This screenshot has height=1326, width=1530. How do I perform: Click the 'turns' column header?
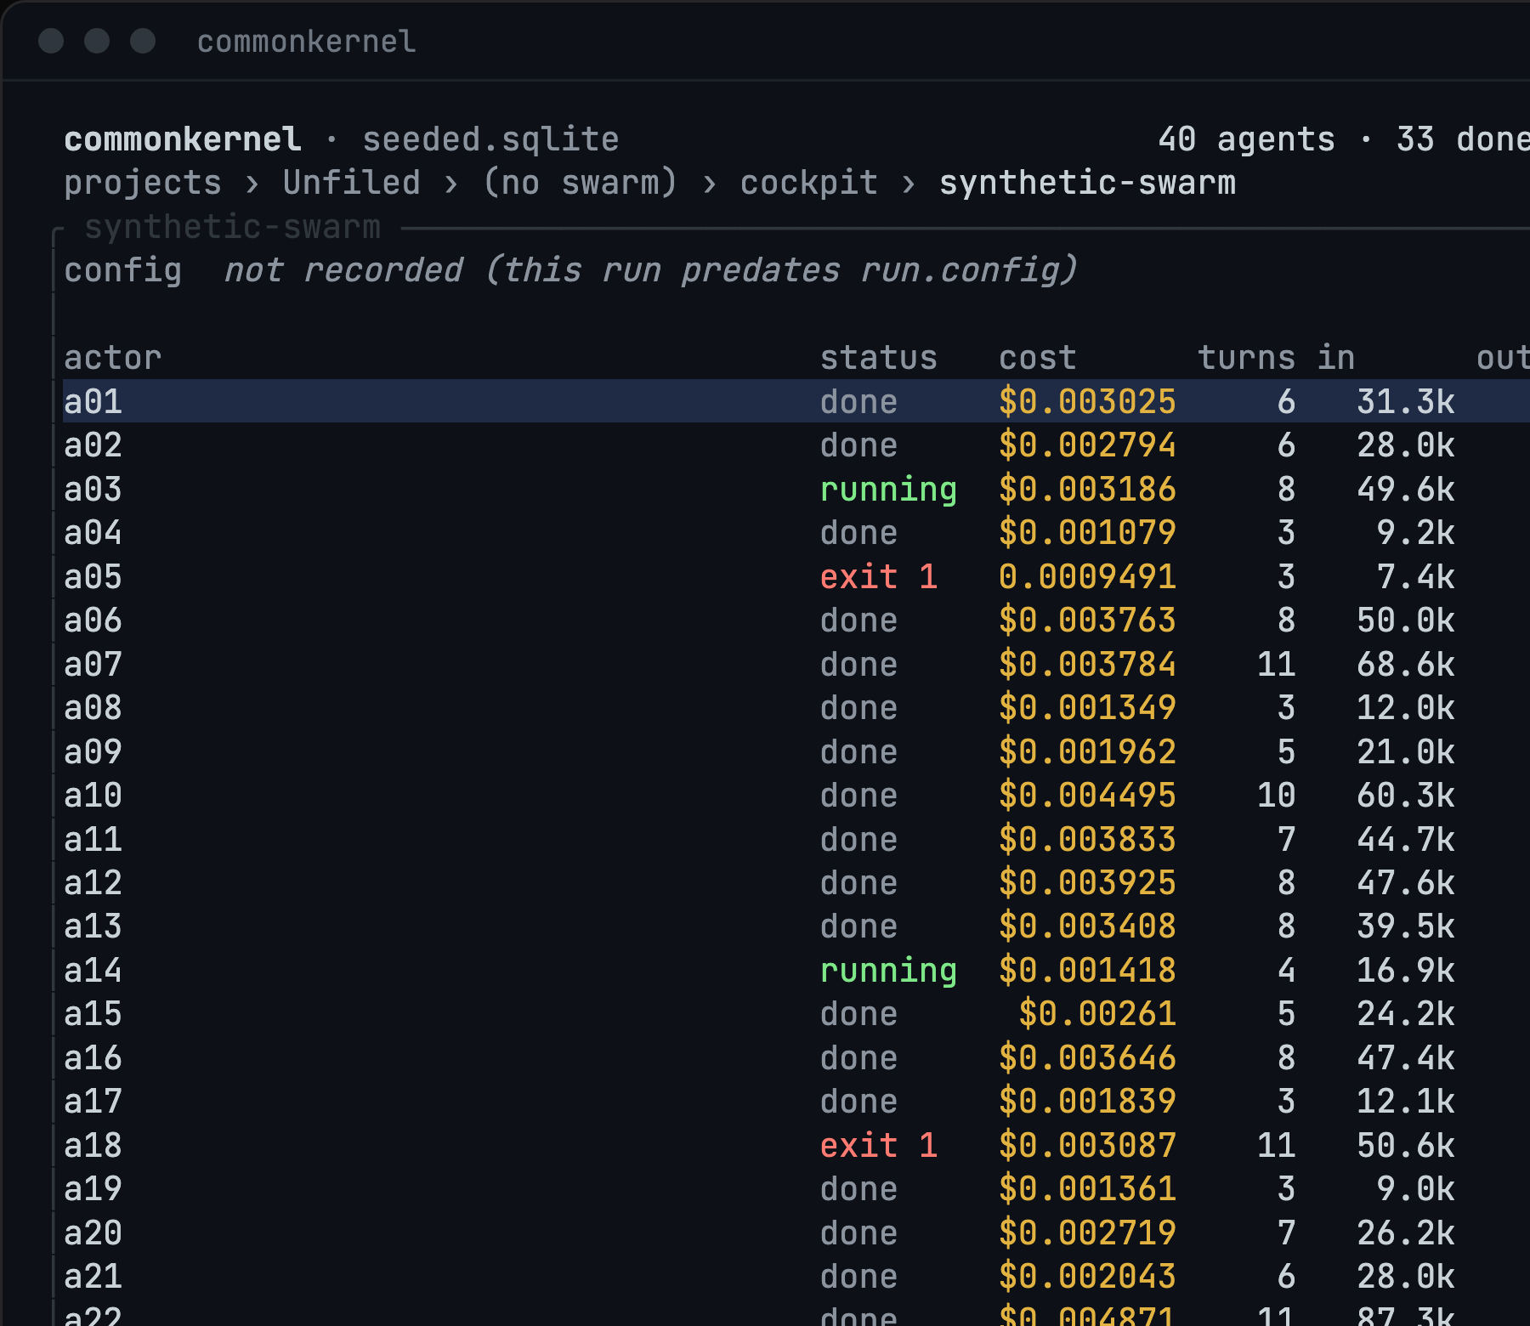[x=1246, y=358]
